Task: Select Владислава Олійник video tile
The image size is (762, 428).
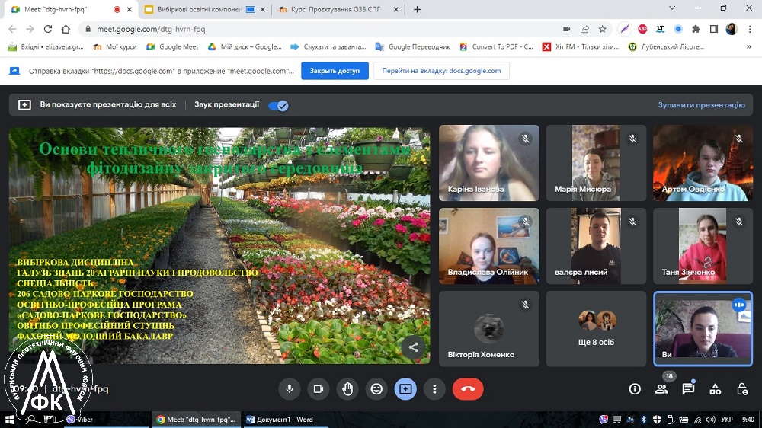Action: click(x=489, y=246)
